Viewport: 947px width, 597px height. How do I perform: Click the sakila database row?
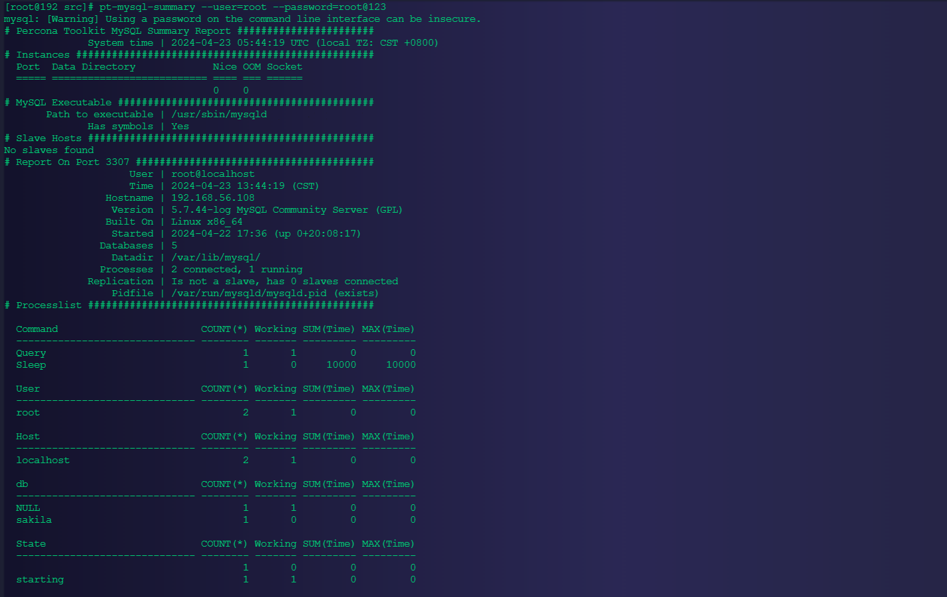point(199,519)
